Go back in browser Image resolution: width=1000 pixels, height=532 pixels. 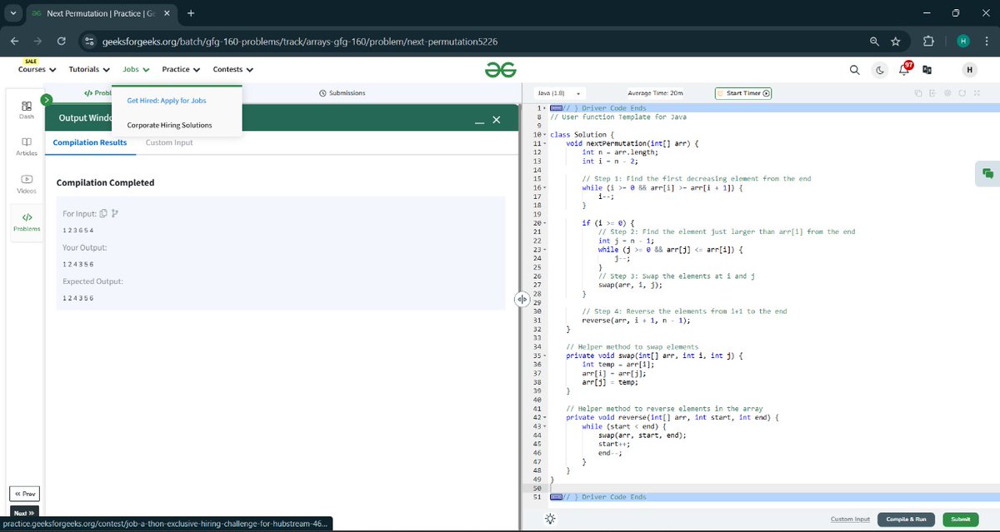15,41
